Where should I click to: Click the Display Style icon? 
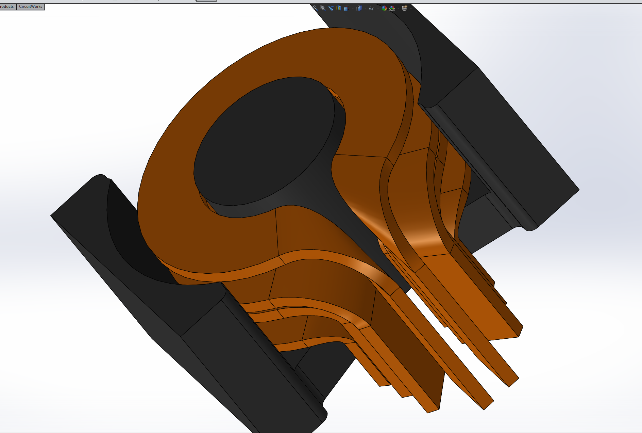coord(359,8)
